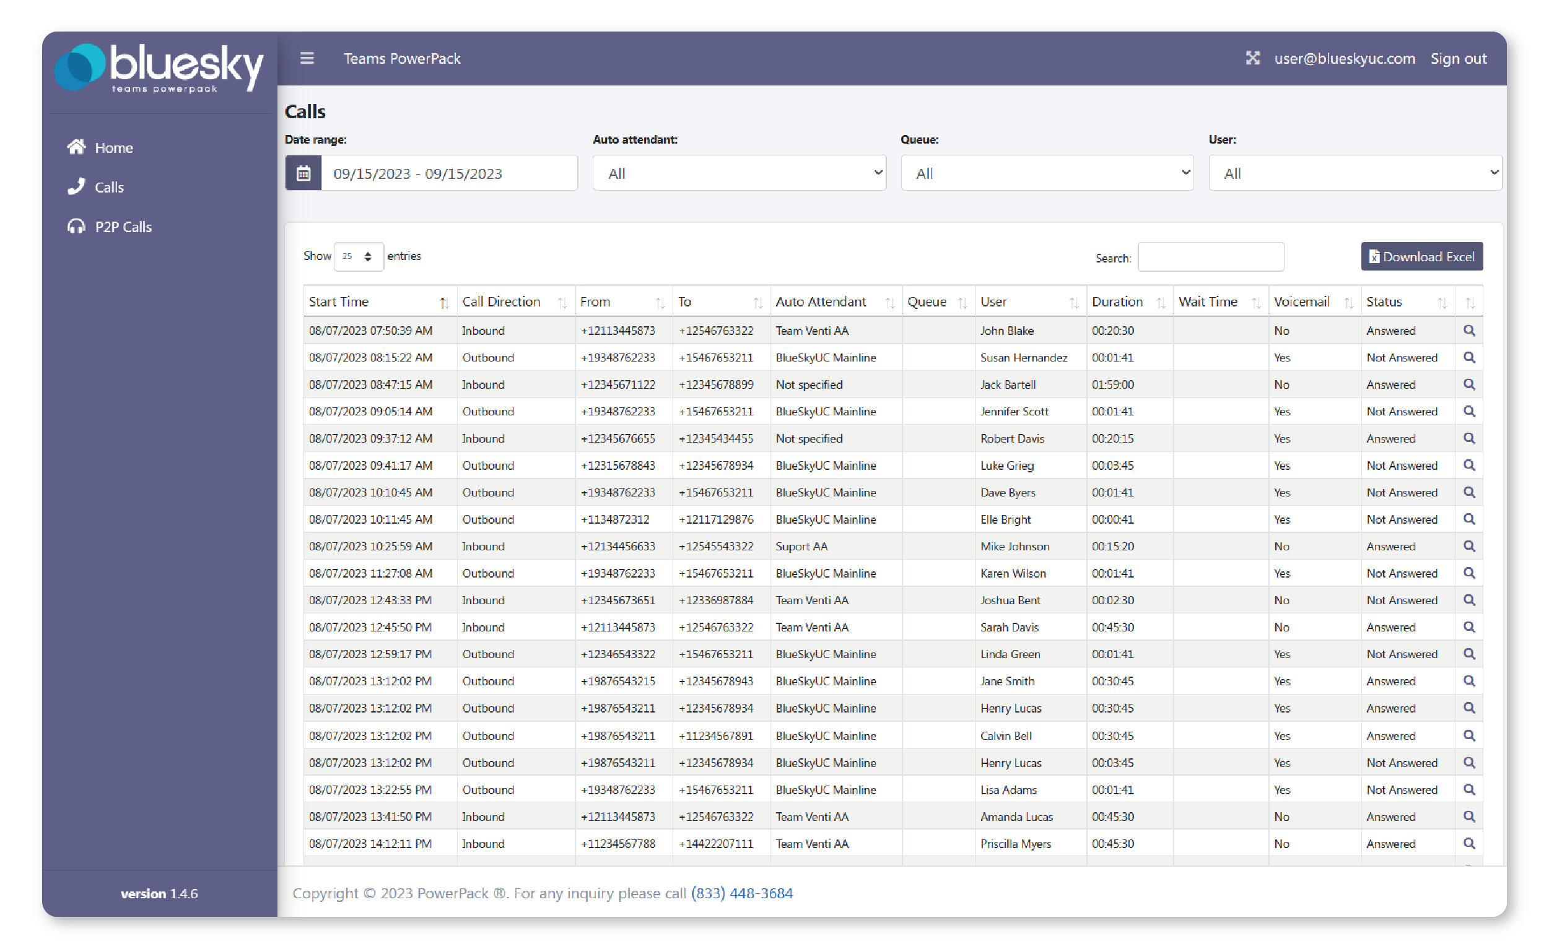Screen dimensions: 1549x949
Task: Go to Calls in sidebar
Action: [x=109, y=188]
